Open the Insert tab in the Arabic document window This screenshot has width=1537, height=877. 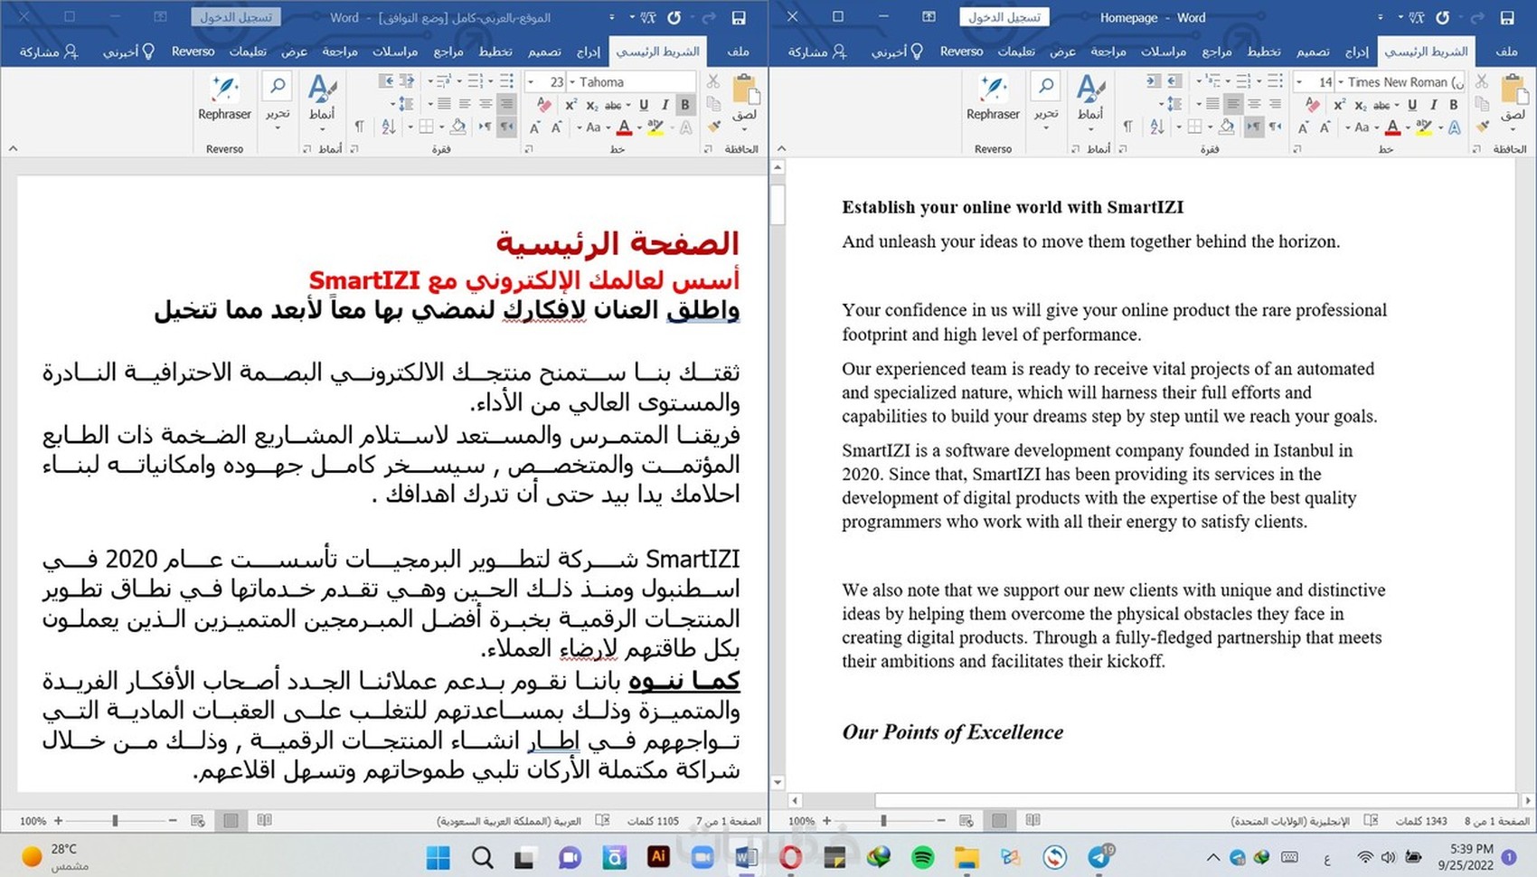[589, 52]
